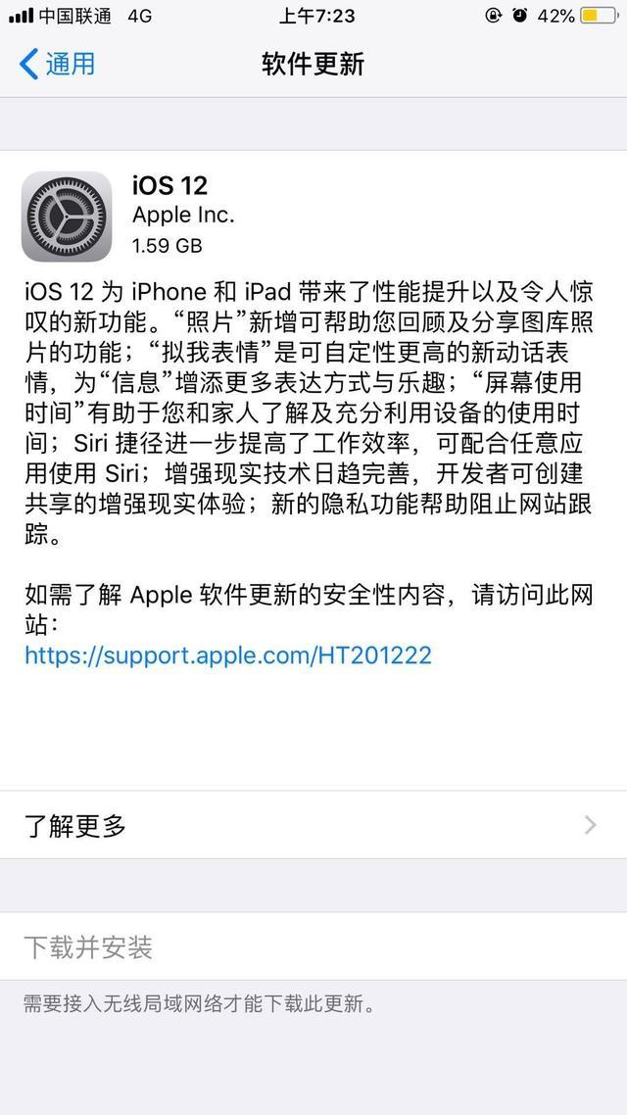Tap the cellular signal bars icon
The width and height of the screenshot is (627, 1115).
point(21,16)
